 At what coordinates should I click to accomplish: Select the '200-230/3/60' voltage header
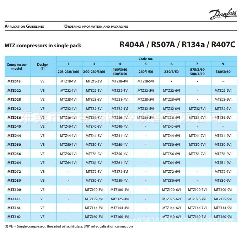94,71
